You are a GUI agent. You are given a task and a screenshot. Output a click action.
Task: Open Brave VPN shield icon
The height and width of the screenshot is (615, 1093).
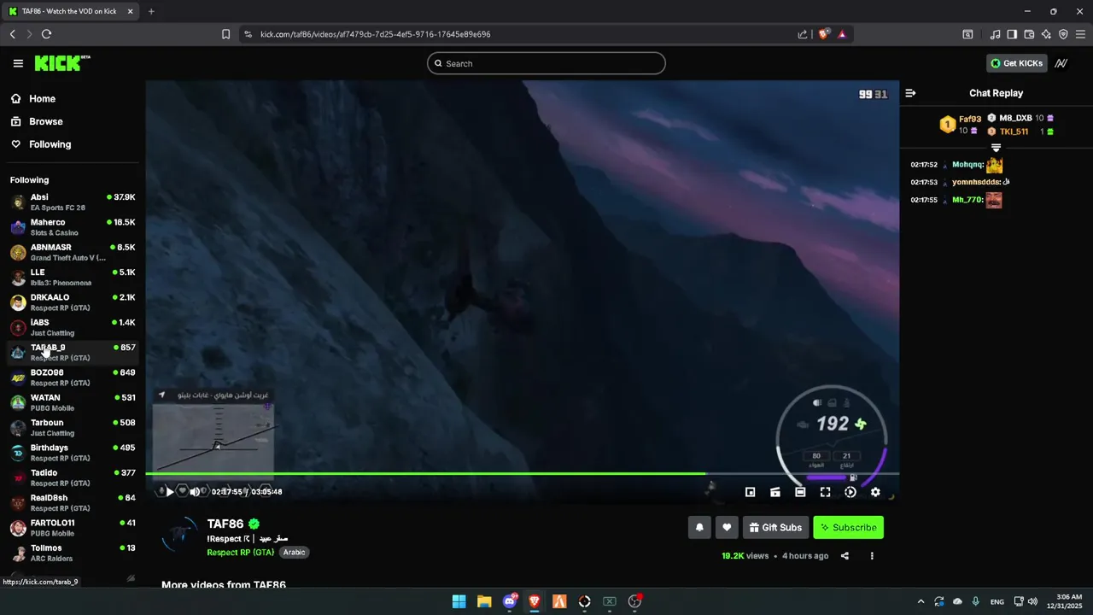coord(1063,34)
